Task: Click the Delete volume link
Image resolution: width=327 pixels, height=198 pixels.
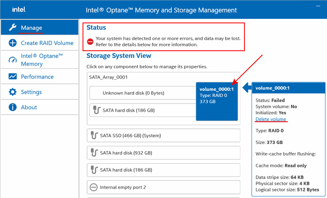Action: [271, 119]
